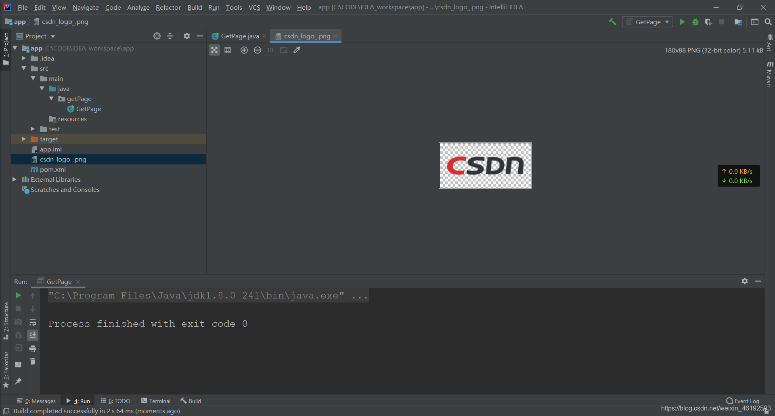This screenshot has height=416, width=775.
Task: Collapse the app root folder
Action: click(x=15, y=48)
